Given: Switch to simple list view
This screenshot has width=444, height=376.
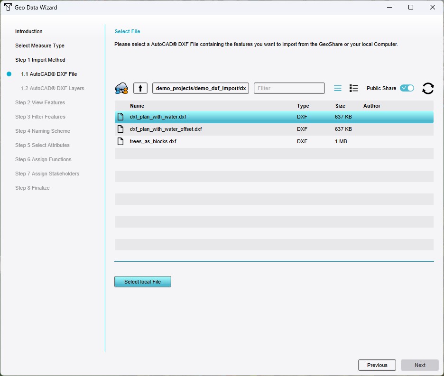Looking at the screenshot, I should (x=337, y=88).
